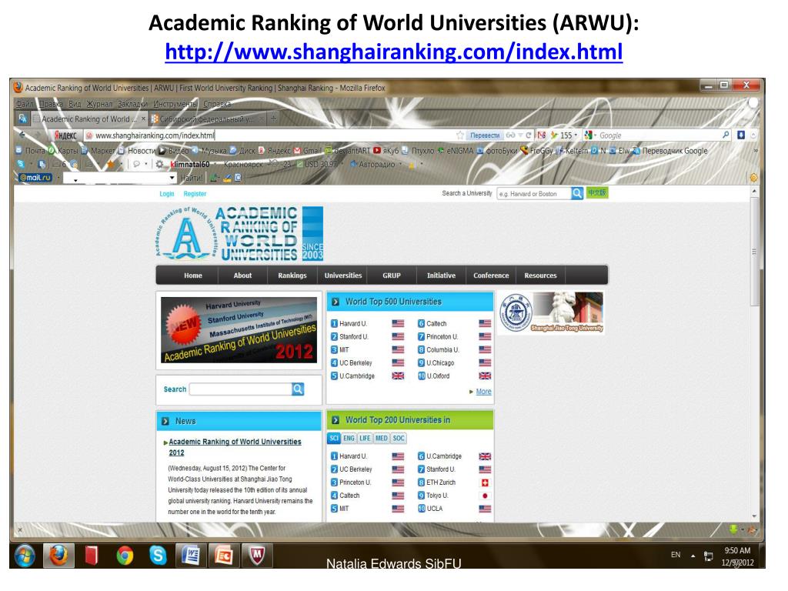788x591 pixels.
Task: Select the SOC subject tab
Action: pos(399,438)
